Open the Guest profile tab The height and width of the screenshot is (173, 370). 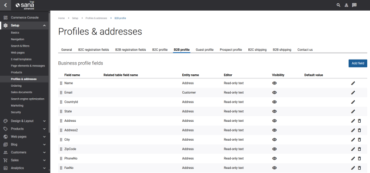click(x=204, y=50)
